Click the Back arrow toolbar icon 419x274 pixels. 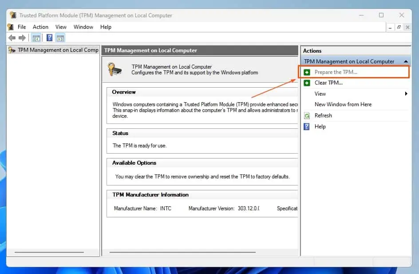coord(12,38)
